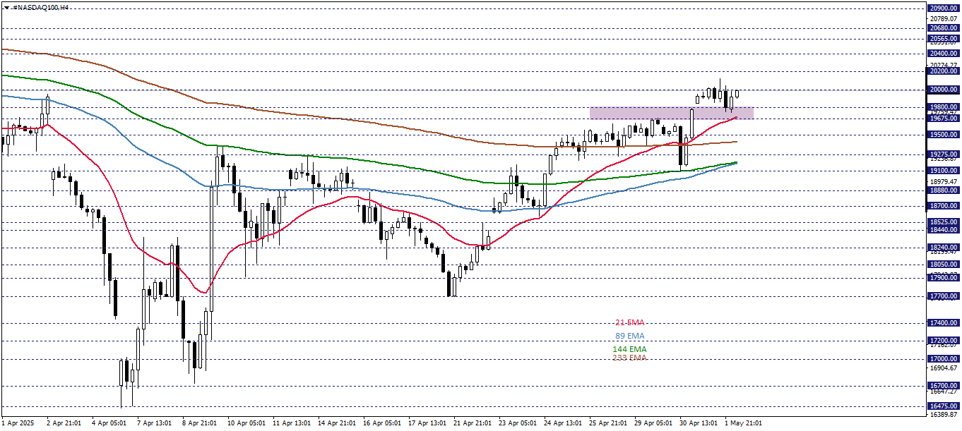962x431 pixels.
Task: Click the 19275.00 price level label
Action: click(943, 154)
